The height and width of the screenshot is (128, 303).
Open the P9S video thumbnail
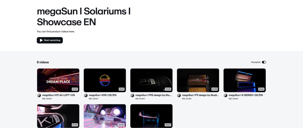[x=151, y=80]
